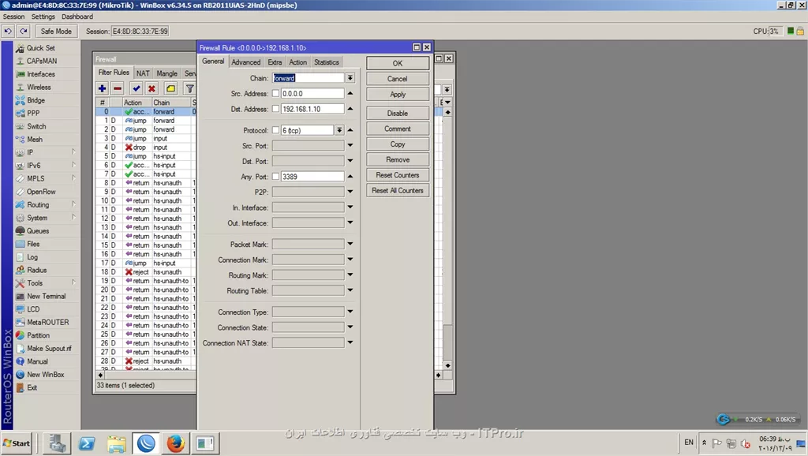The width and height of the screenshot is (808, 456).
Task: Toggle the Any. Port invert checkbox
Action: (x=275, y=177)
